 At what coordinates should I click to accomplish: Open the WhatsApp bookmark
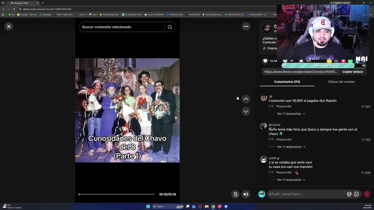[45, 15]
